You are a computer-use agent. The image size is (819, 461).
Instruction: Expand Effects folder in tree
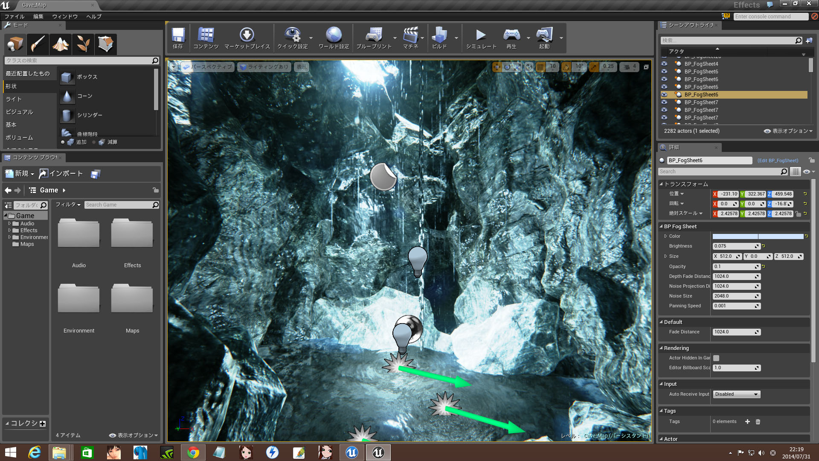(9, 230)
